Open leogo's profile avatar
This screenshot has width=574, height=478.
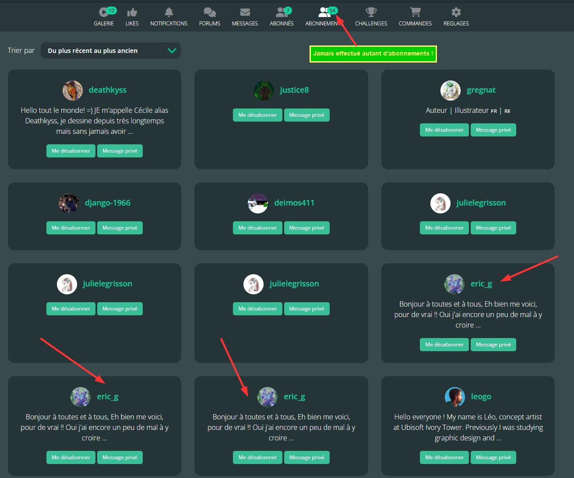pos(454,397)
